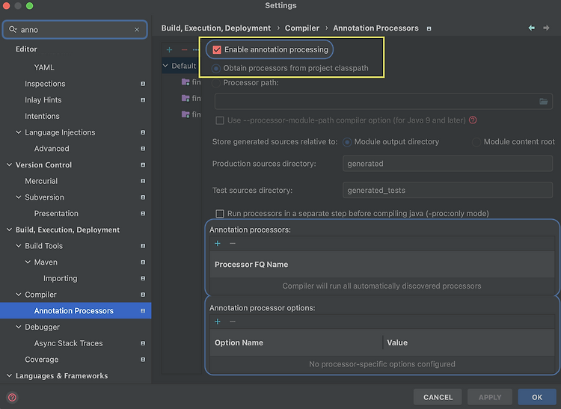Viewport: 561px width, 409px height.
Task: Toggle Enable annotation processing checkbox
Action: 218,50
